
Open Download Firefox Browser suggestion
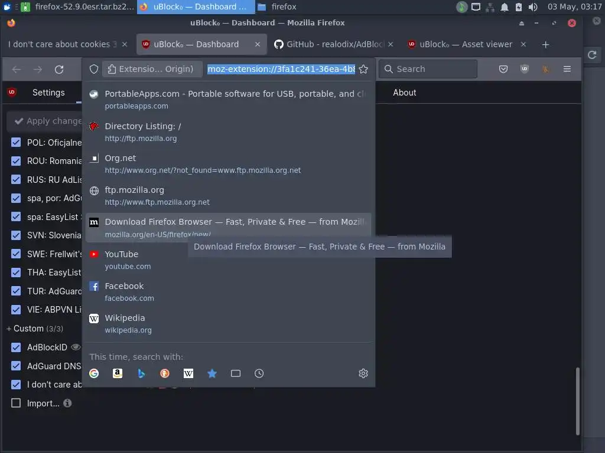coord(229,228)
